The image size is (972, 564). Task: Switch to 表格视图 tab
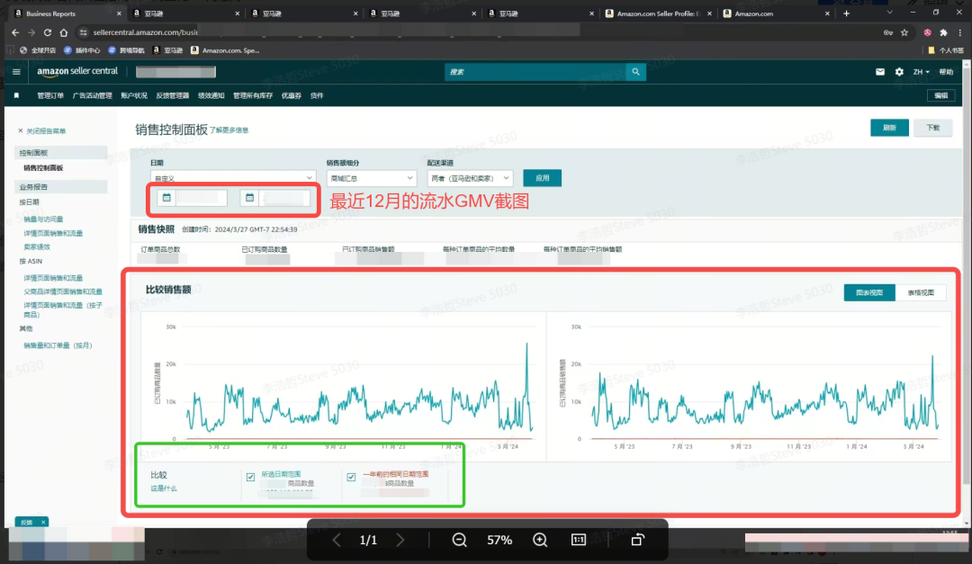(x=921, y=292)
